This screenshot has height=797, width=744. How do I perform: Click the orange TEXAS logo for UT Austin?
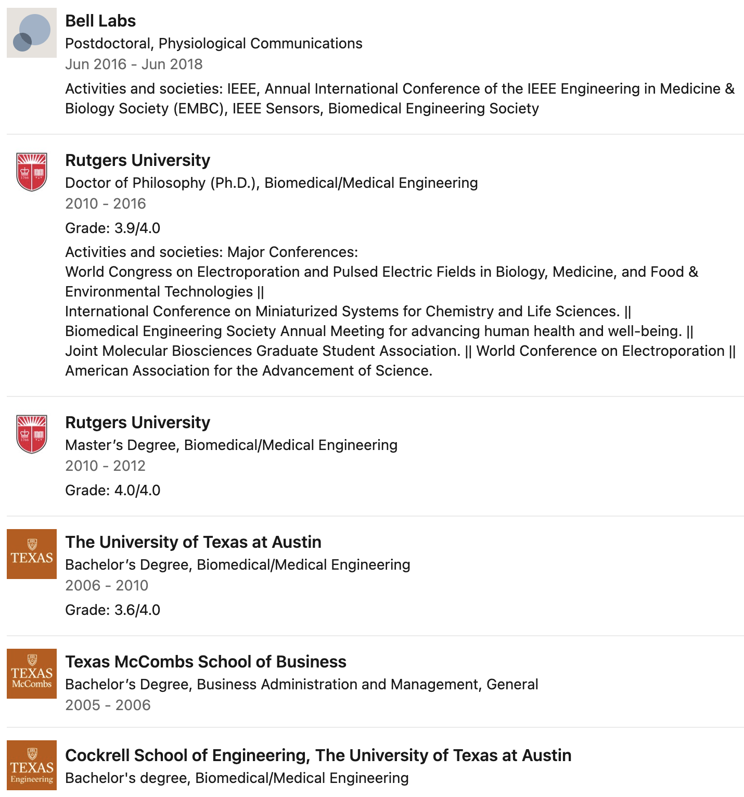[32, 554]
